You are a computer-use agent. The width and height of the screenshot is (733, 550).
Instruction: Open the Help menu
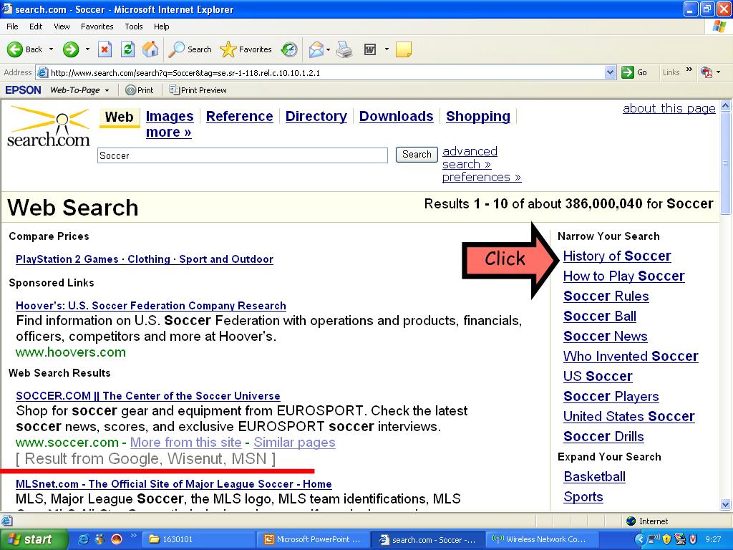161,26
